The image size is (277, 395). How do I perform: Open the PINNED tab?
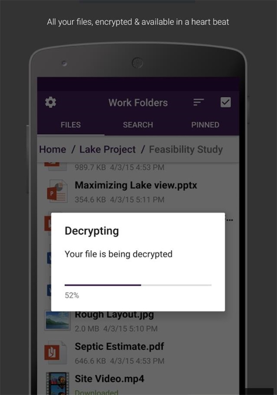pos(205,125)
